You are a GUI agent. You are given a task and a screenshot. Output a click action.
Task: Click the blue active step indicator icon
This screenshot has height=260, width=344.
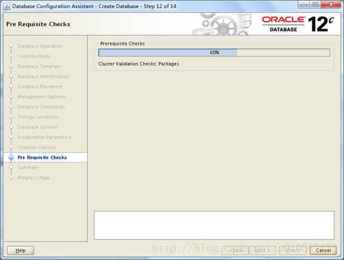coord(11,157)
